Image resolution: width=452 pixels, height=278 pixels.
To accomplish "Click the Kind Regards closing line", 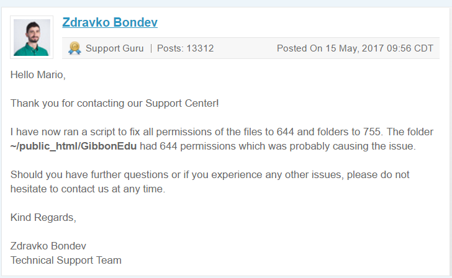I will tap(43, 217).
